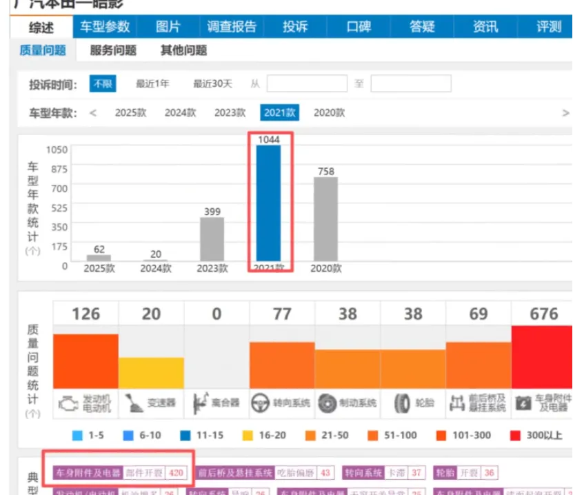
Task: Click the engine block showing 126
Action: (x=86, y=361)
